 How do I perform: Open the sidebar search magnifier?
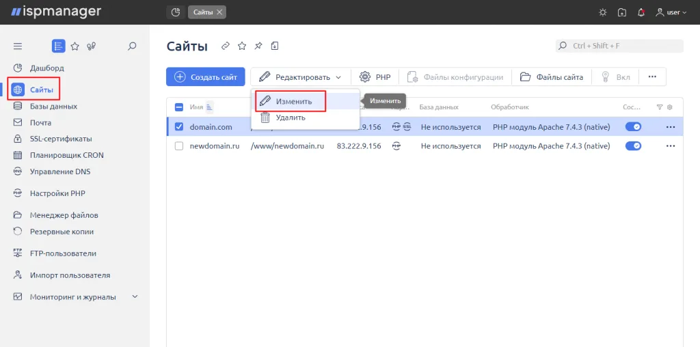(x=132, y=46)
